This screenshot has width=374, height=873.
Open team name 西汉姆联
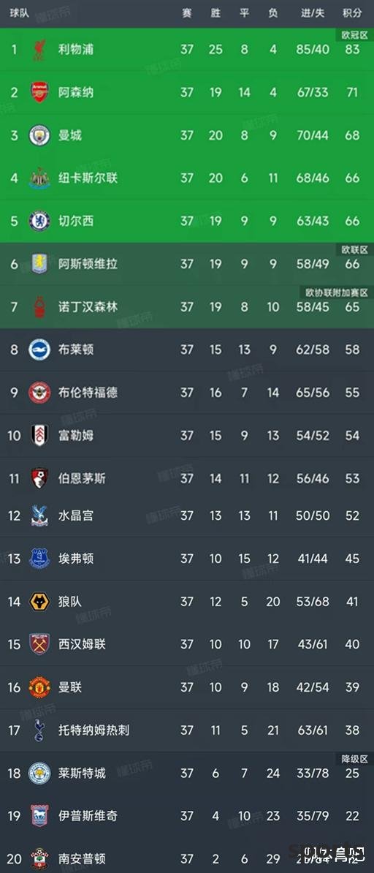(82, 644)
